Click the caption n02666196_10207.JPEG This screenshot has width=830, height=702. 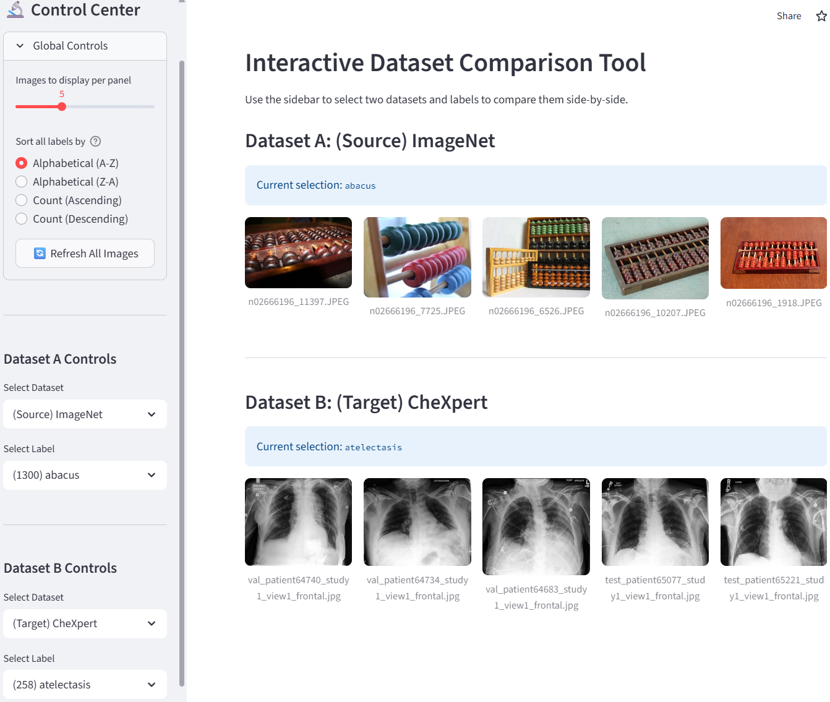655,313
